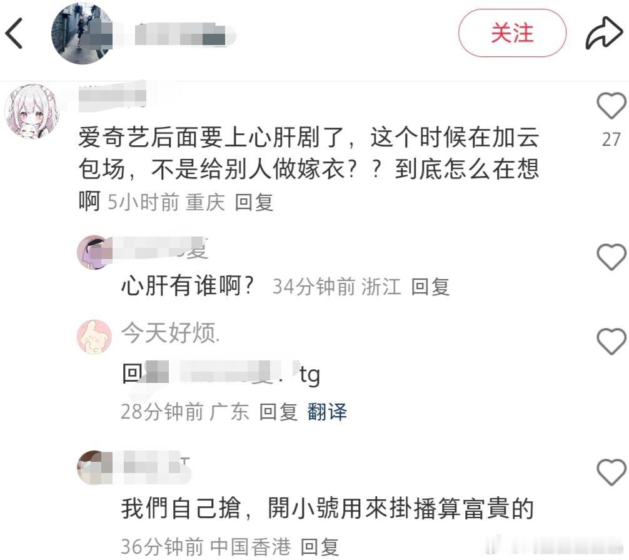Open the post author's avatar

coord(82,33)
